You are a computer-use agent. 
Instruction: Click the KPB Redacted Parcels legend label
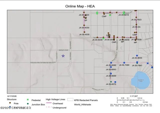click(x=86, y=100)
